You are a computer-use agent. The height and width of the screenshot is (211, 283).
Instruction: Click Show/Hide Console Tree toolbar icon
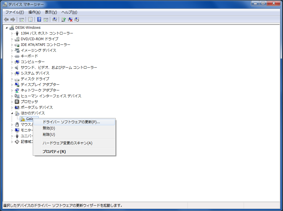tap(21, 19)
